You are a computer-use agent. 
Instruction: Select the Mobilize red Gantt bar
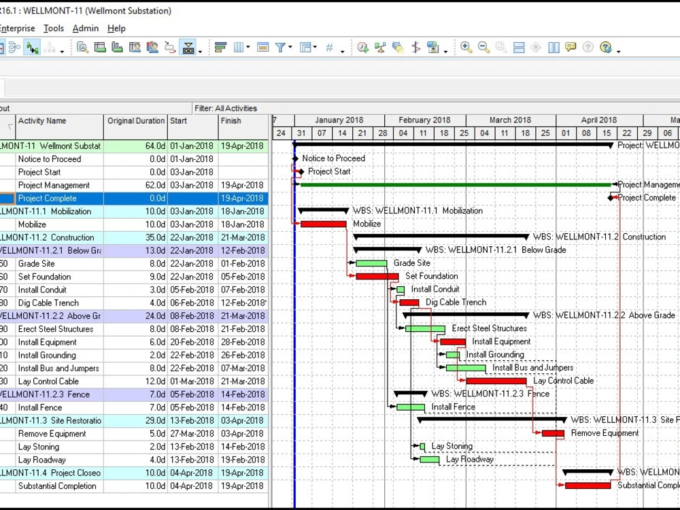324,224
